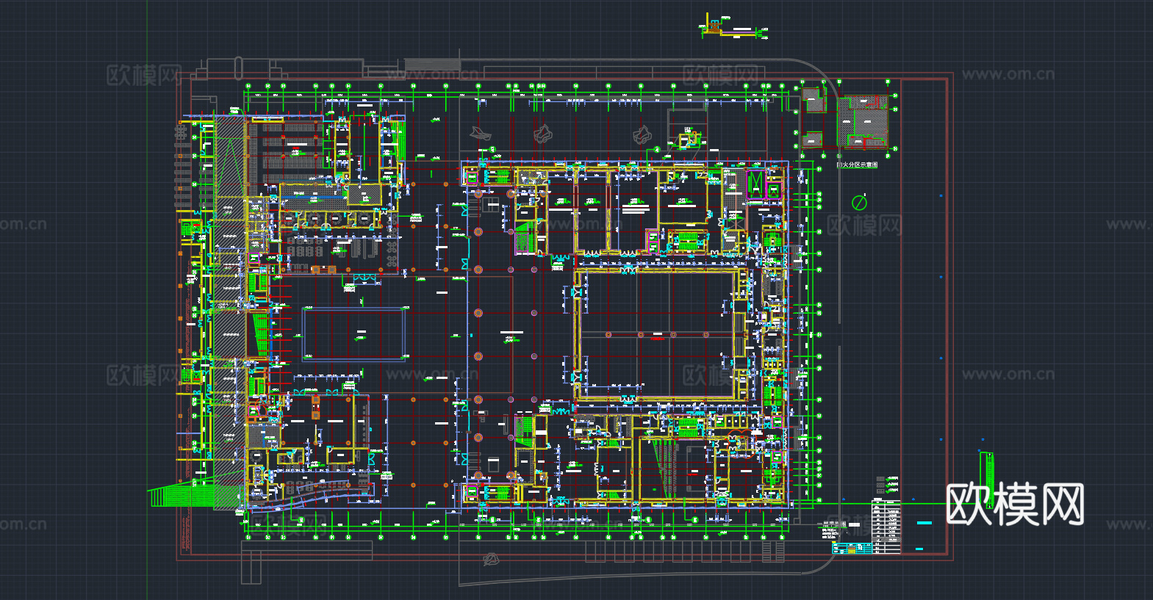Image resolution: width=1153 pixels, height=600 pixels.
Task: Select the hatched fire-zone key plan thumbnail
Action: (863, 122)
